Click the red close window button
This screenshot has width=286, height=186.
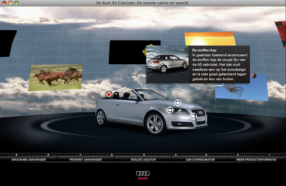[x=4, y=3]
